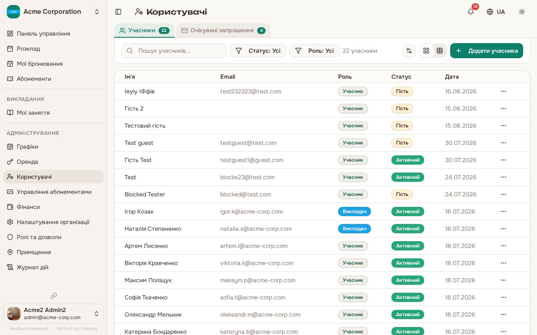Switch to table list view
The height and width of the screenshot is (335, 537).
[x=440, y=51]
